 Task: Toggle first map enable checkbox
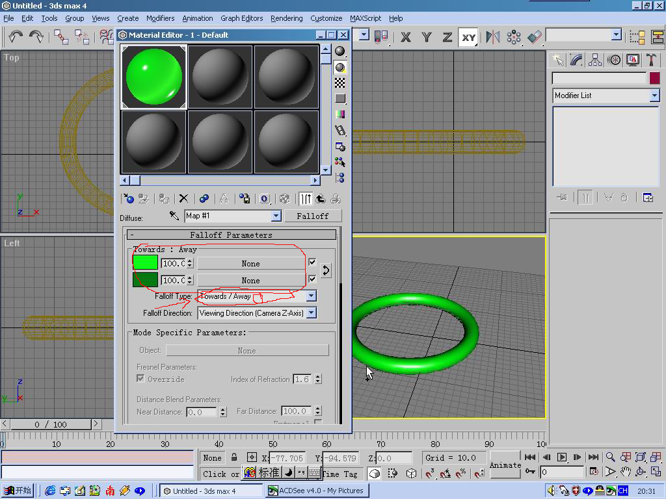point(312,262)
